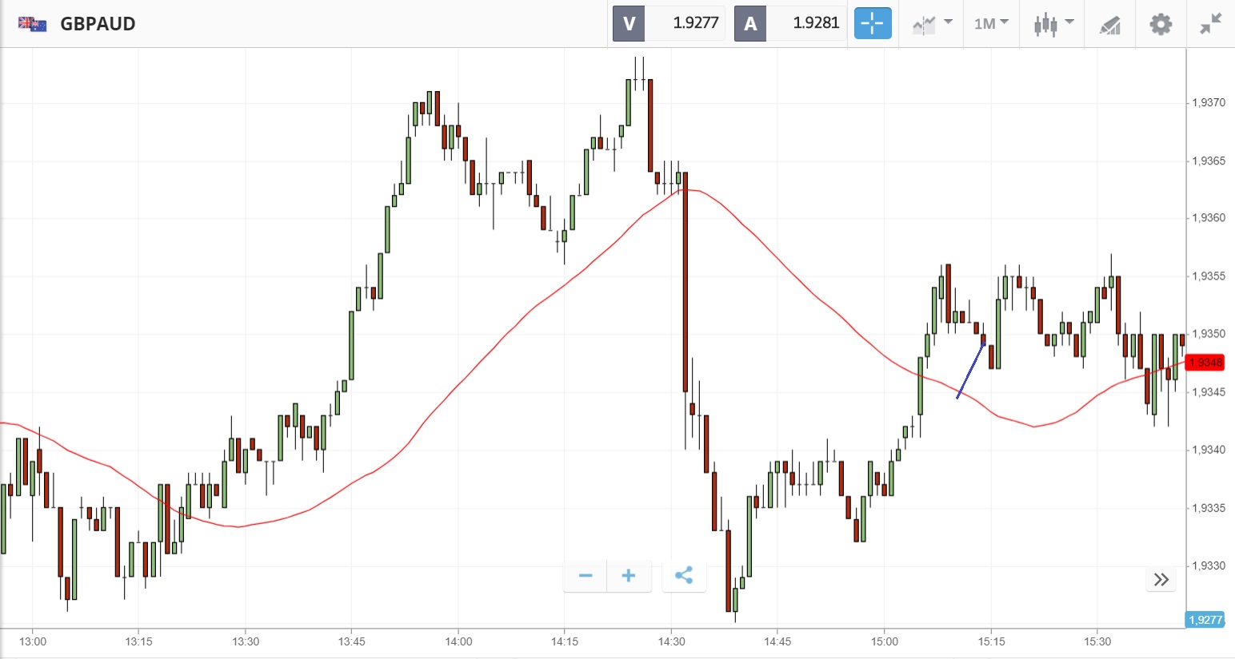
Task: Open the compare/indicators chart dropdown
Action: 932,24
